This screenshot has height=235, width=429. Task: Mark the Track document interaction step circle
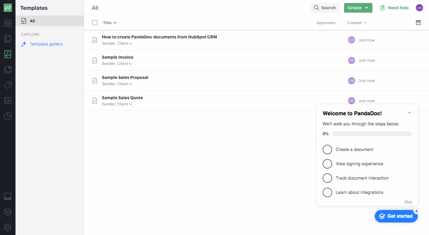coord(327,178)
